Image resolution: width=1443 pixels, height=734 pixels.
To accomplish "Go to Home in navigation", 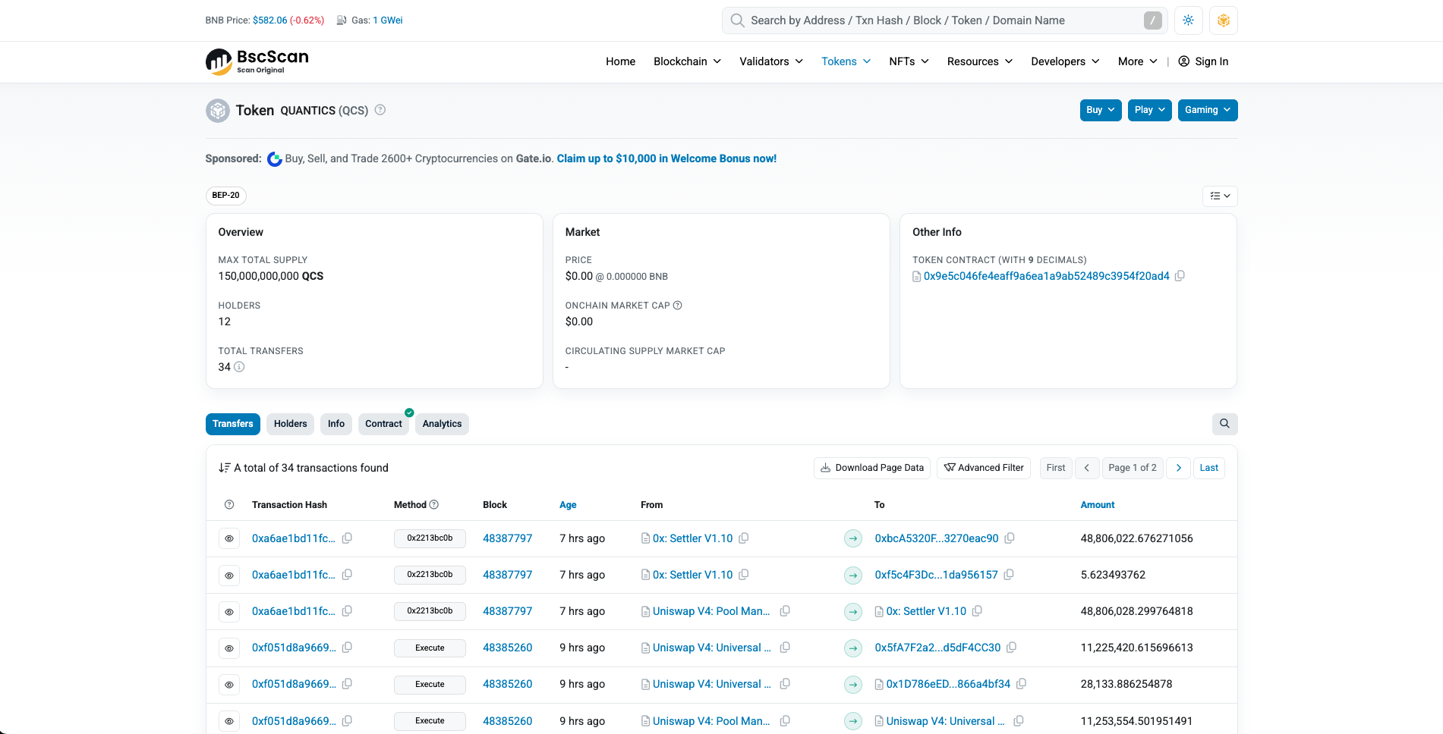I will 620,61.
